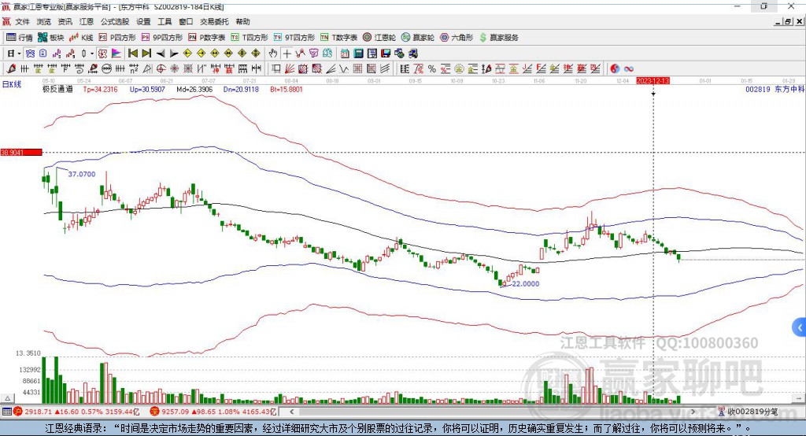Open the T四方形 tool
806x436 pixels.
(x=250, y=38)
